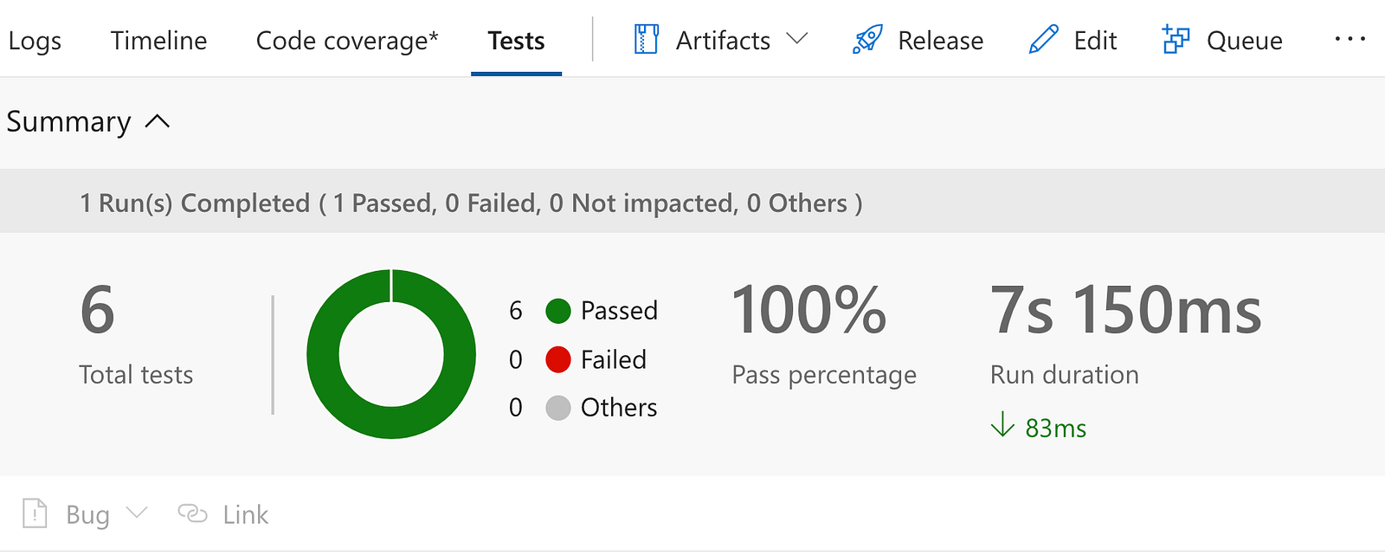Select the Tests tab

516,41
